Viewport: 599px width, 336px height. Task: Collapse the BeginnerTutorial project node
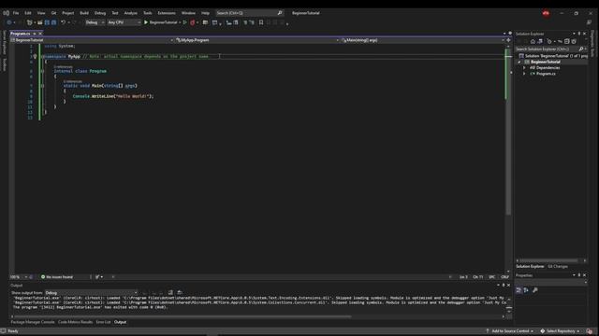point(519,62)
